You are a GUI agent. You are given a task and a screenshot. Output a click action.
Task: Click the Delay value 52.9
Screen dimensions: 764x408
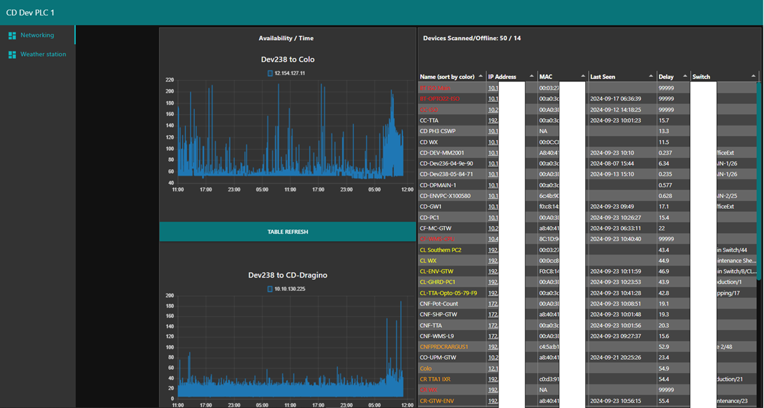(x=664, y=347)
